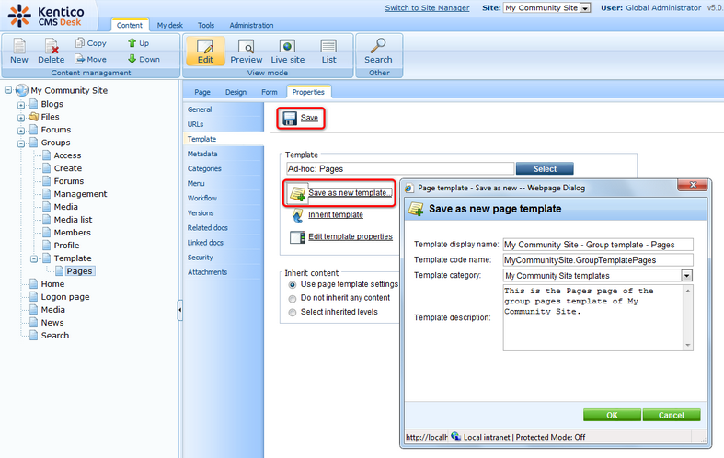The width and height of the screenshot is (724, 458).
Task: Expand the Blogs tree node
Action: (x=21, y=105)
